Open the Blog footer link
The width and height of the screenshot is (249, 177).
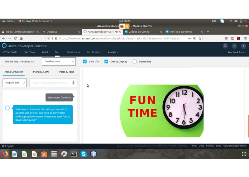218,146
